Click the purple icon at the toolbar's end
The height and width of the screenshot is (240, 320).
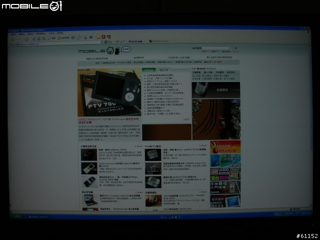click(109, 36)
